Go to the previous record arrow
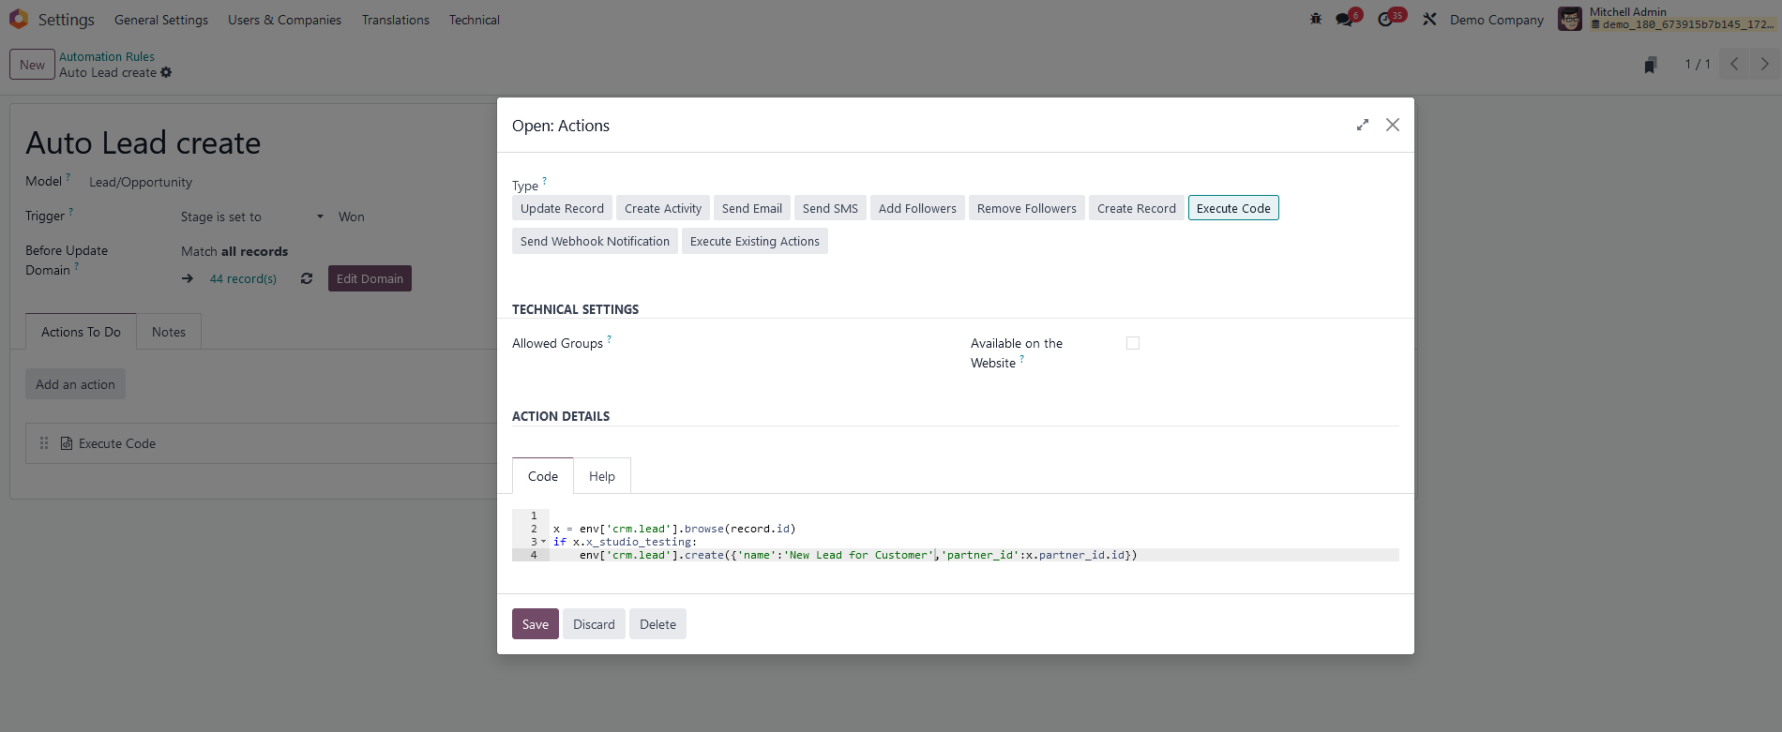The height and width of the screenshot is (732, 1782). [1734, 64]
